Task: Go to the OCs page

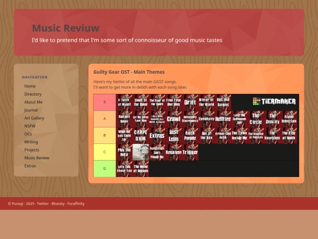Action: click(x=28, y=134)
